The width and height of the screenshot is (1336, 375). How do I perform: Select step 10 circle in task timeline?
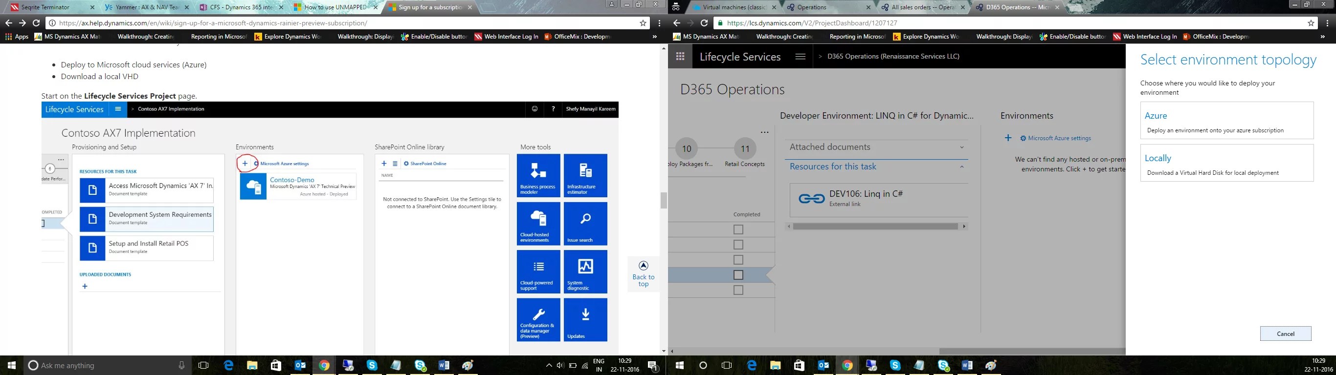pyautogui.click(x=687, y=149)
